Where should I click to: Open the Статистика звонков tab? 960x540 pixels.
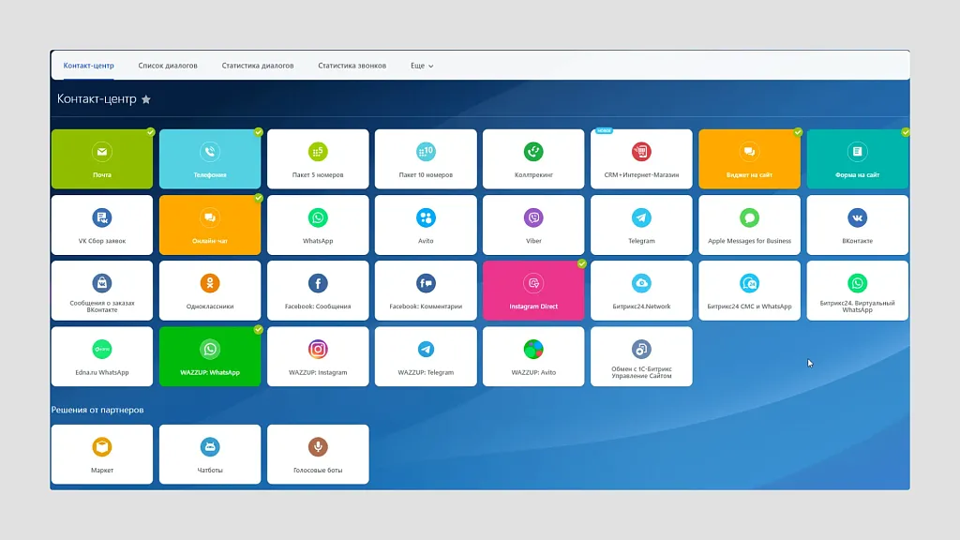(x=352, y=66)
